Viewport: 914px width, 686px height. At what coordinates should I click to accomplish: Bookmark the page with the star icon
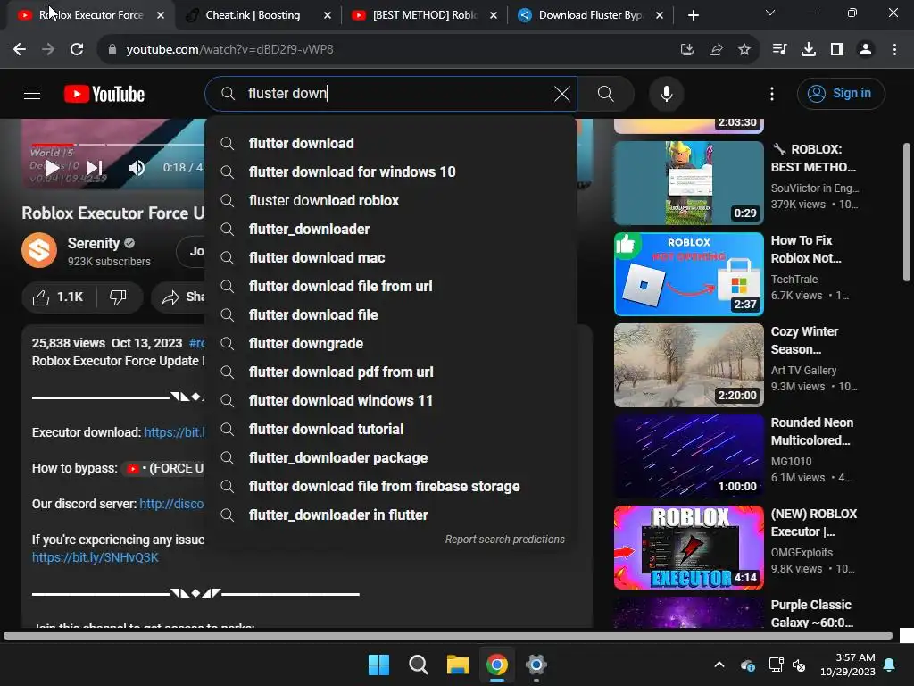click(744, 50)
